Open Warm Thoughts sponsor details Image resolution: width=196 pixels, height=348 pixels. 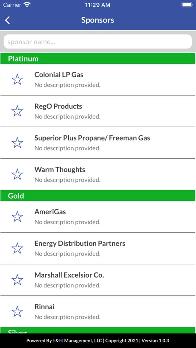tap(98, 174)
